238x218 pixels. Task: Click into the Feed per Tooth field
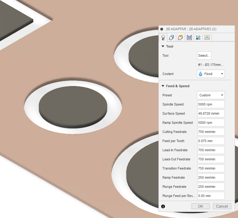211,141
